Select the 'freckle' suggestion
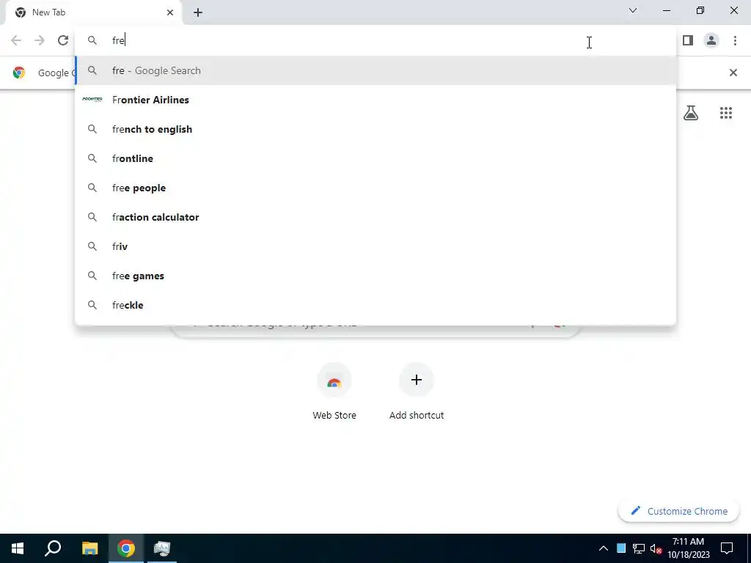 coord(375,305)
